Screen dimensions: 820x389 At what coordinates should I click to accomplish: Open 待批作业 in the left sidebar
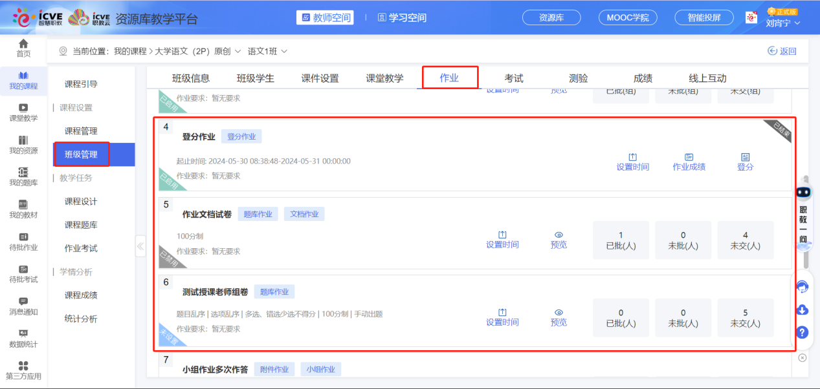click(x=23, y=241)
